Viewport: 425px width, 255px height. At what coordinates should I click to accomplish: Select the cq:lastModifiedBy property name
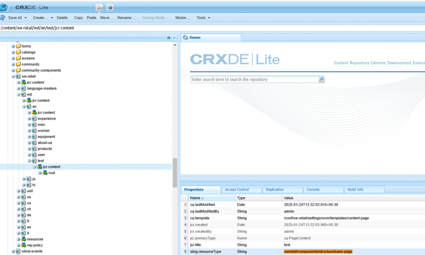pos(204,211)
